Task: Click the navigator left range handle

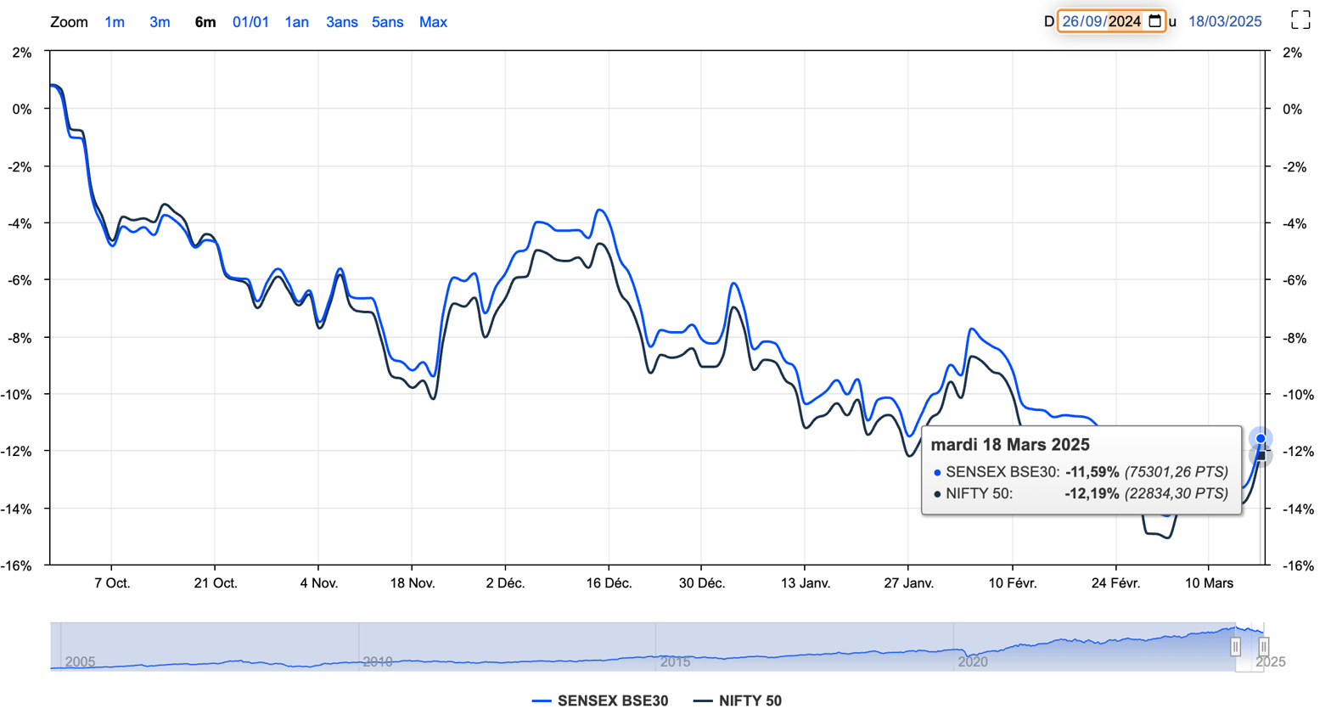Action: click(x=1235, y=647)
